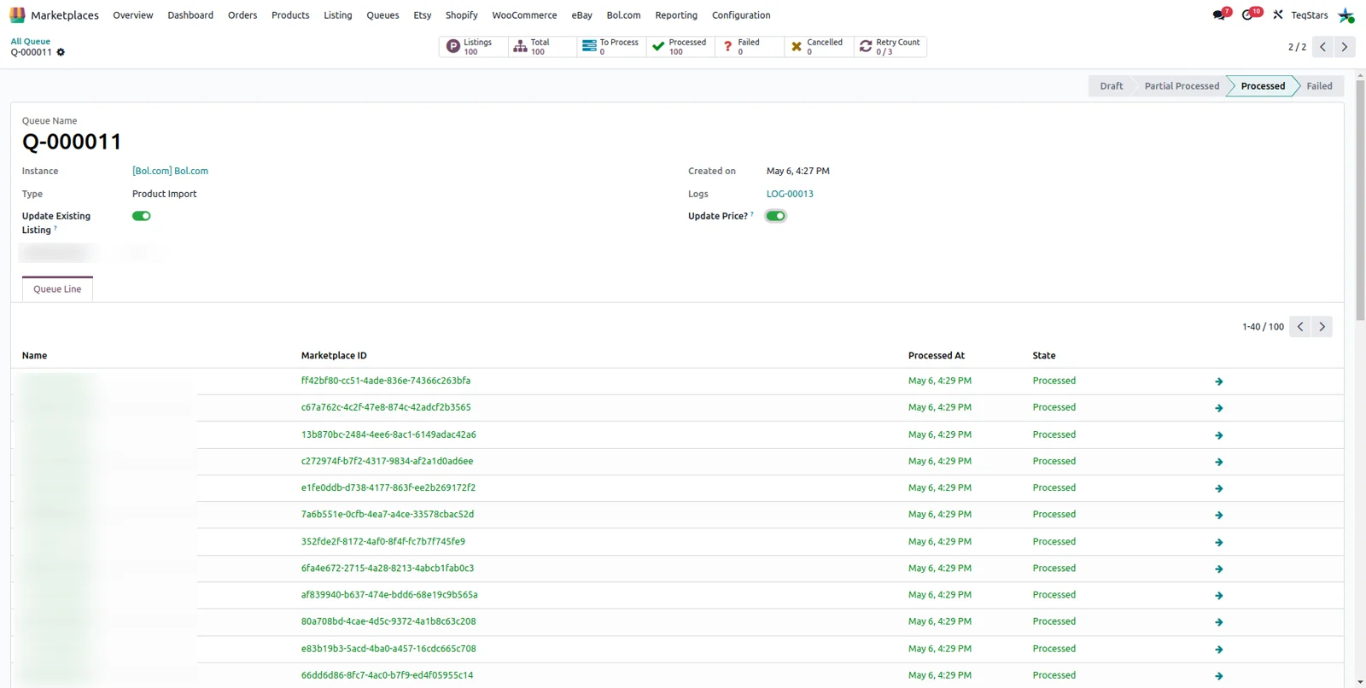Open the WooCommerce menu
The height and width of the screenshot is (688, 1366).
(524, 15)
